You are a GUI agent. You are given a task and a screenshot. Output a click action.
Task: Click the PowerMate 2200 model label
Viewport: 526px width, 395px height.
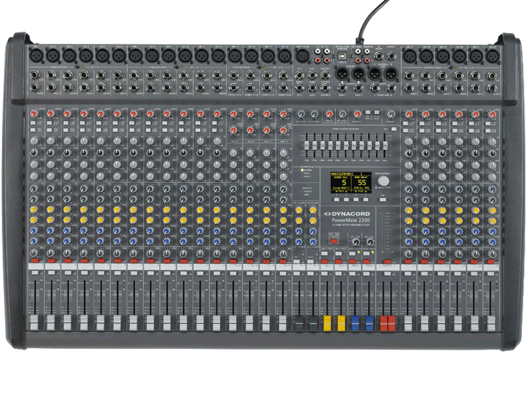click(x=350, y=222)
